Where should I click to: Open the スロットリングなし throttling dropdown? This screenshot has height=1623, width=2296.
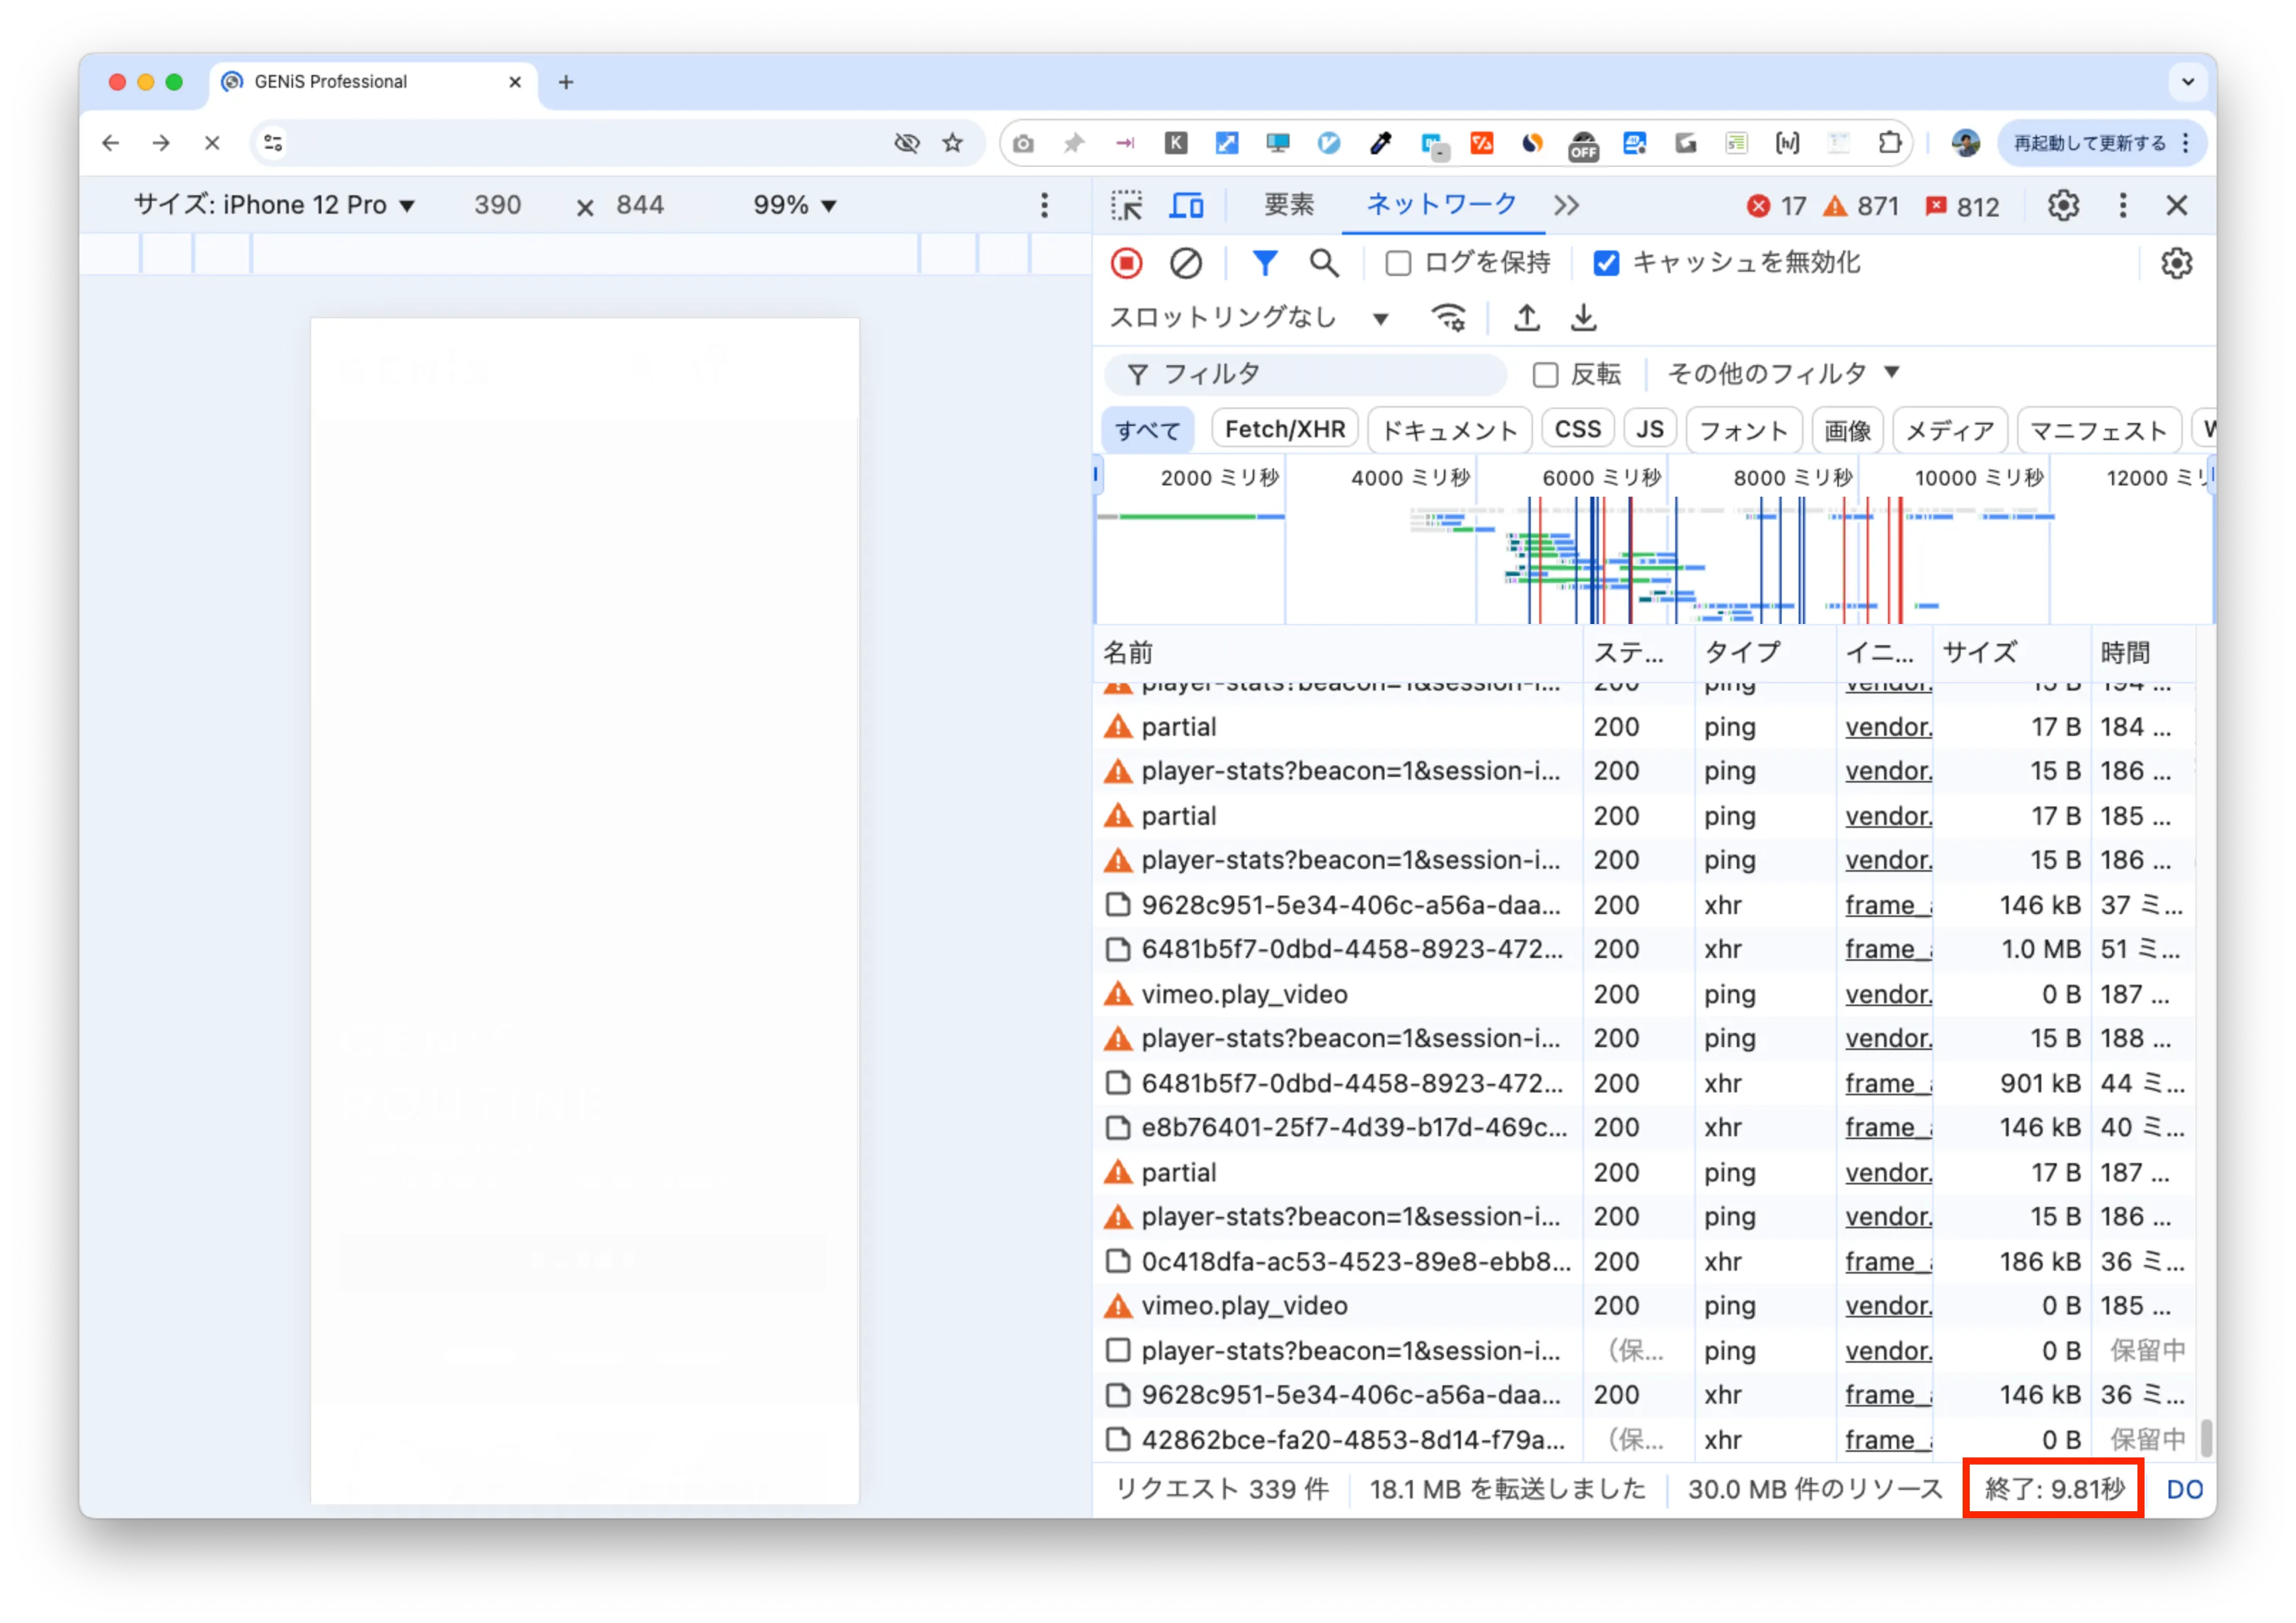click(1249, 319)
